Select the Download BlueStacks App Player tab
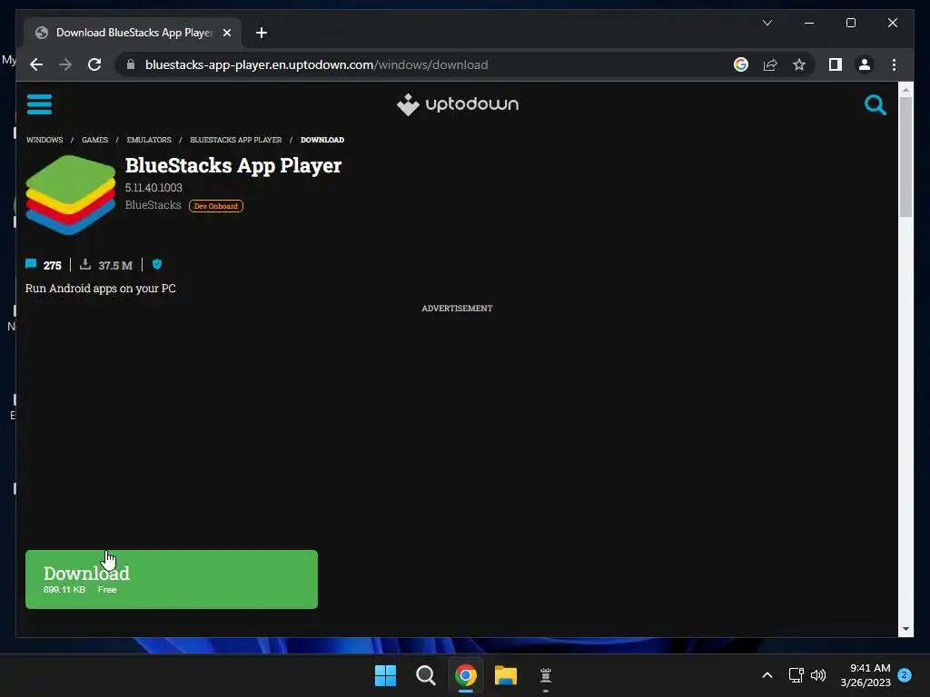930x697 pixels. [133, 33]
